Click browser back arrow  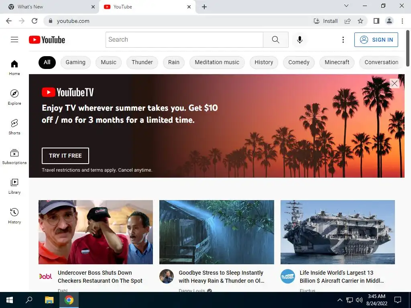pyautogui.click(x=9, y=21)
